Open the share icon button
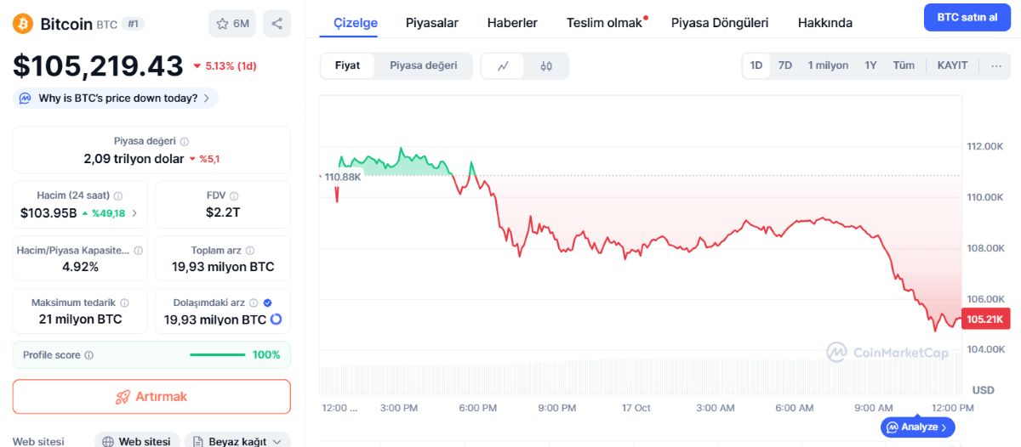 point(277,24)
